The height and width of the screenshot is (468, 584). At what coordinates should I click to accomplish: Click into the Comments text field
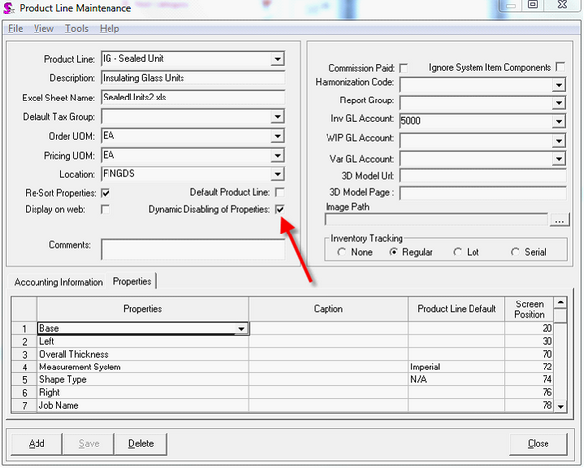192,249
